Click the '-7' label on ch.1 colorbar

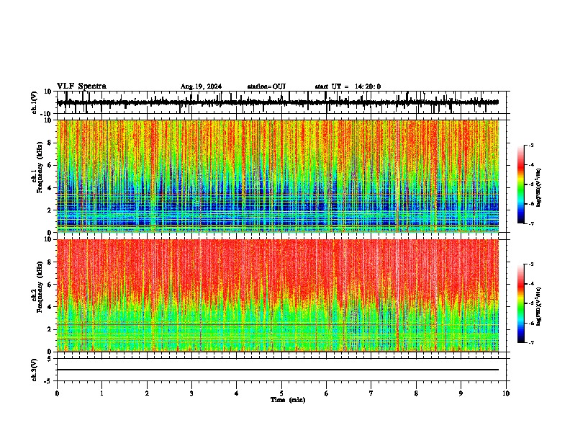pyautogui.click(x=531, y=223)
